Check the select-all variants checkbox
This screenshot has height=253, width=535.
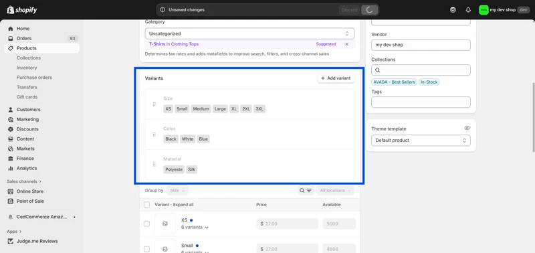(x=146, y=205)
